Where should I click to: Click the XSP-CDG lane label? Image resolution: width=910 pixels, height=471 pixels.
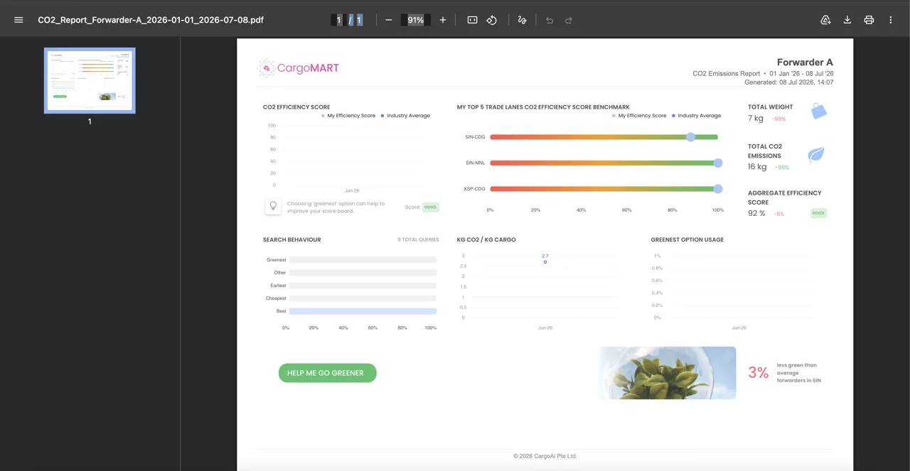coord(474,189)
